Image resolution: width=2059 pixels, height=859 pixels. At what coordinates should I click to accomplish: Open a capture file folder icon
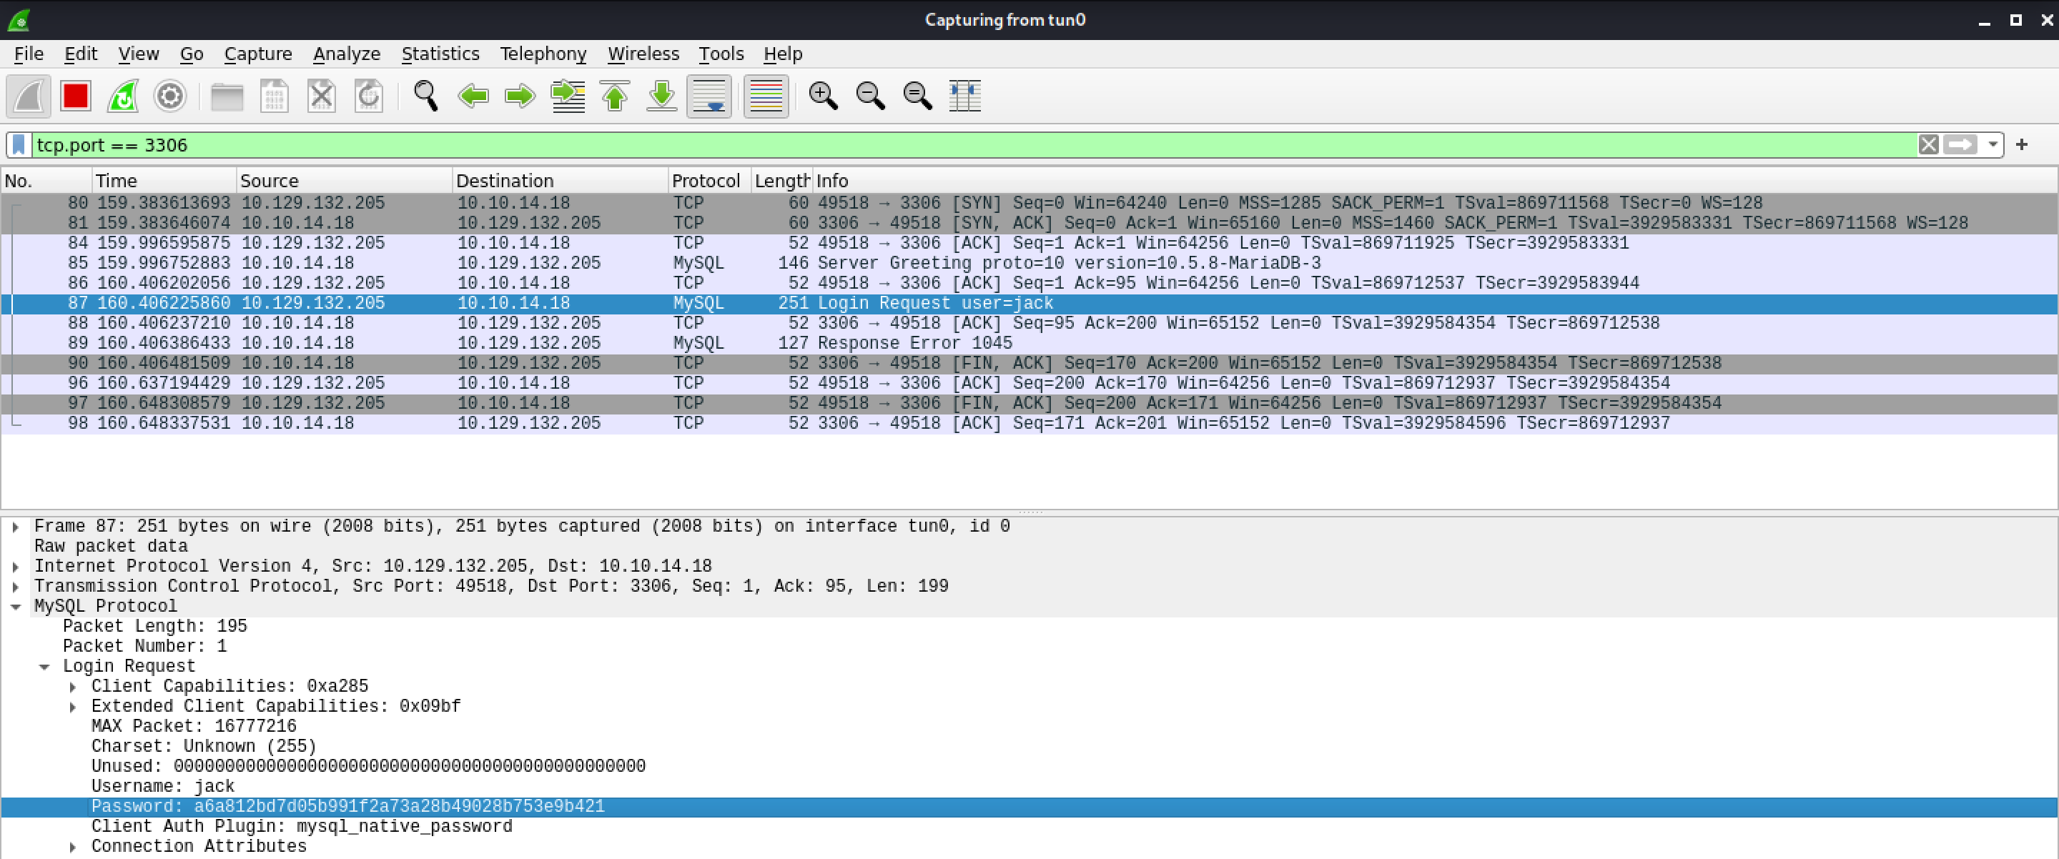(x=227, y=96)
